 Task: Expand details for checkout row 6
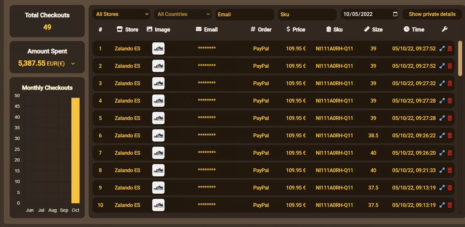pyautogui.click(x=442, y=136)
